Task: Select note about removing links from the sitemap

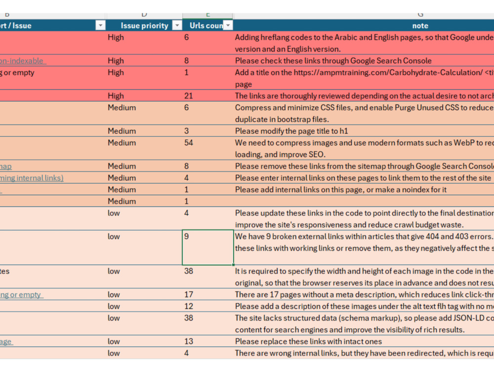Action: [x=364, y=166]
